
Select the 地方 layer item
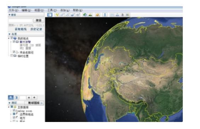[x=22, y=118]
